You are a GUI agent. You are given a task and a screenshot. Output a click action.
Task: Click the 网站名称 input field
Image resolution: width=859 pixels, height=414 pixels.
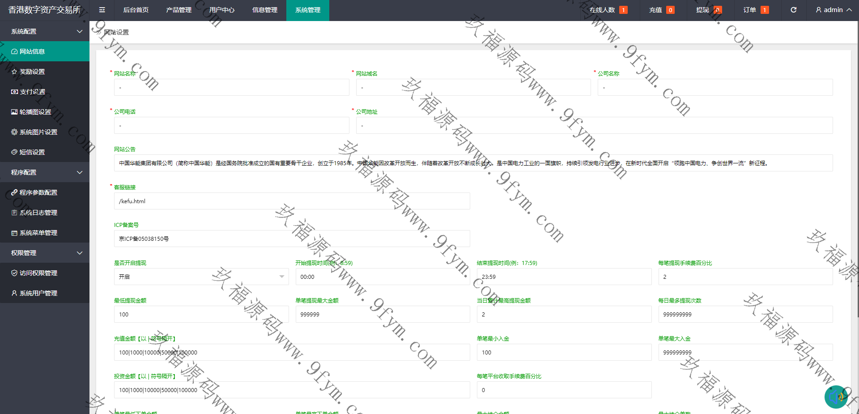(231, 87)
